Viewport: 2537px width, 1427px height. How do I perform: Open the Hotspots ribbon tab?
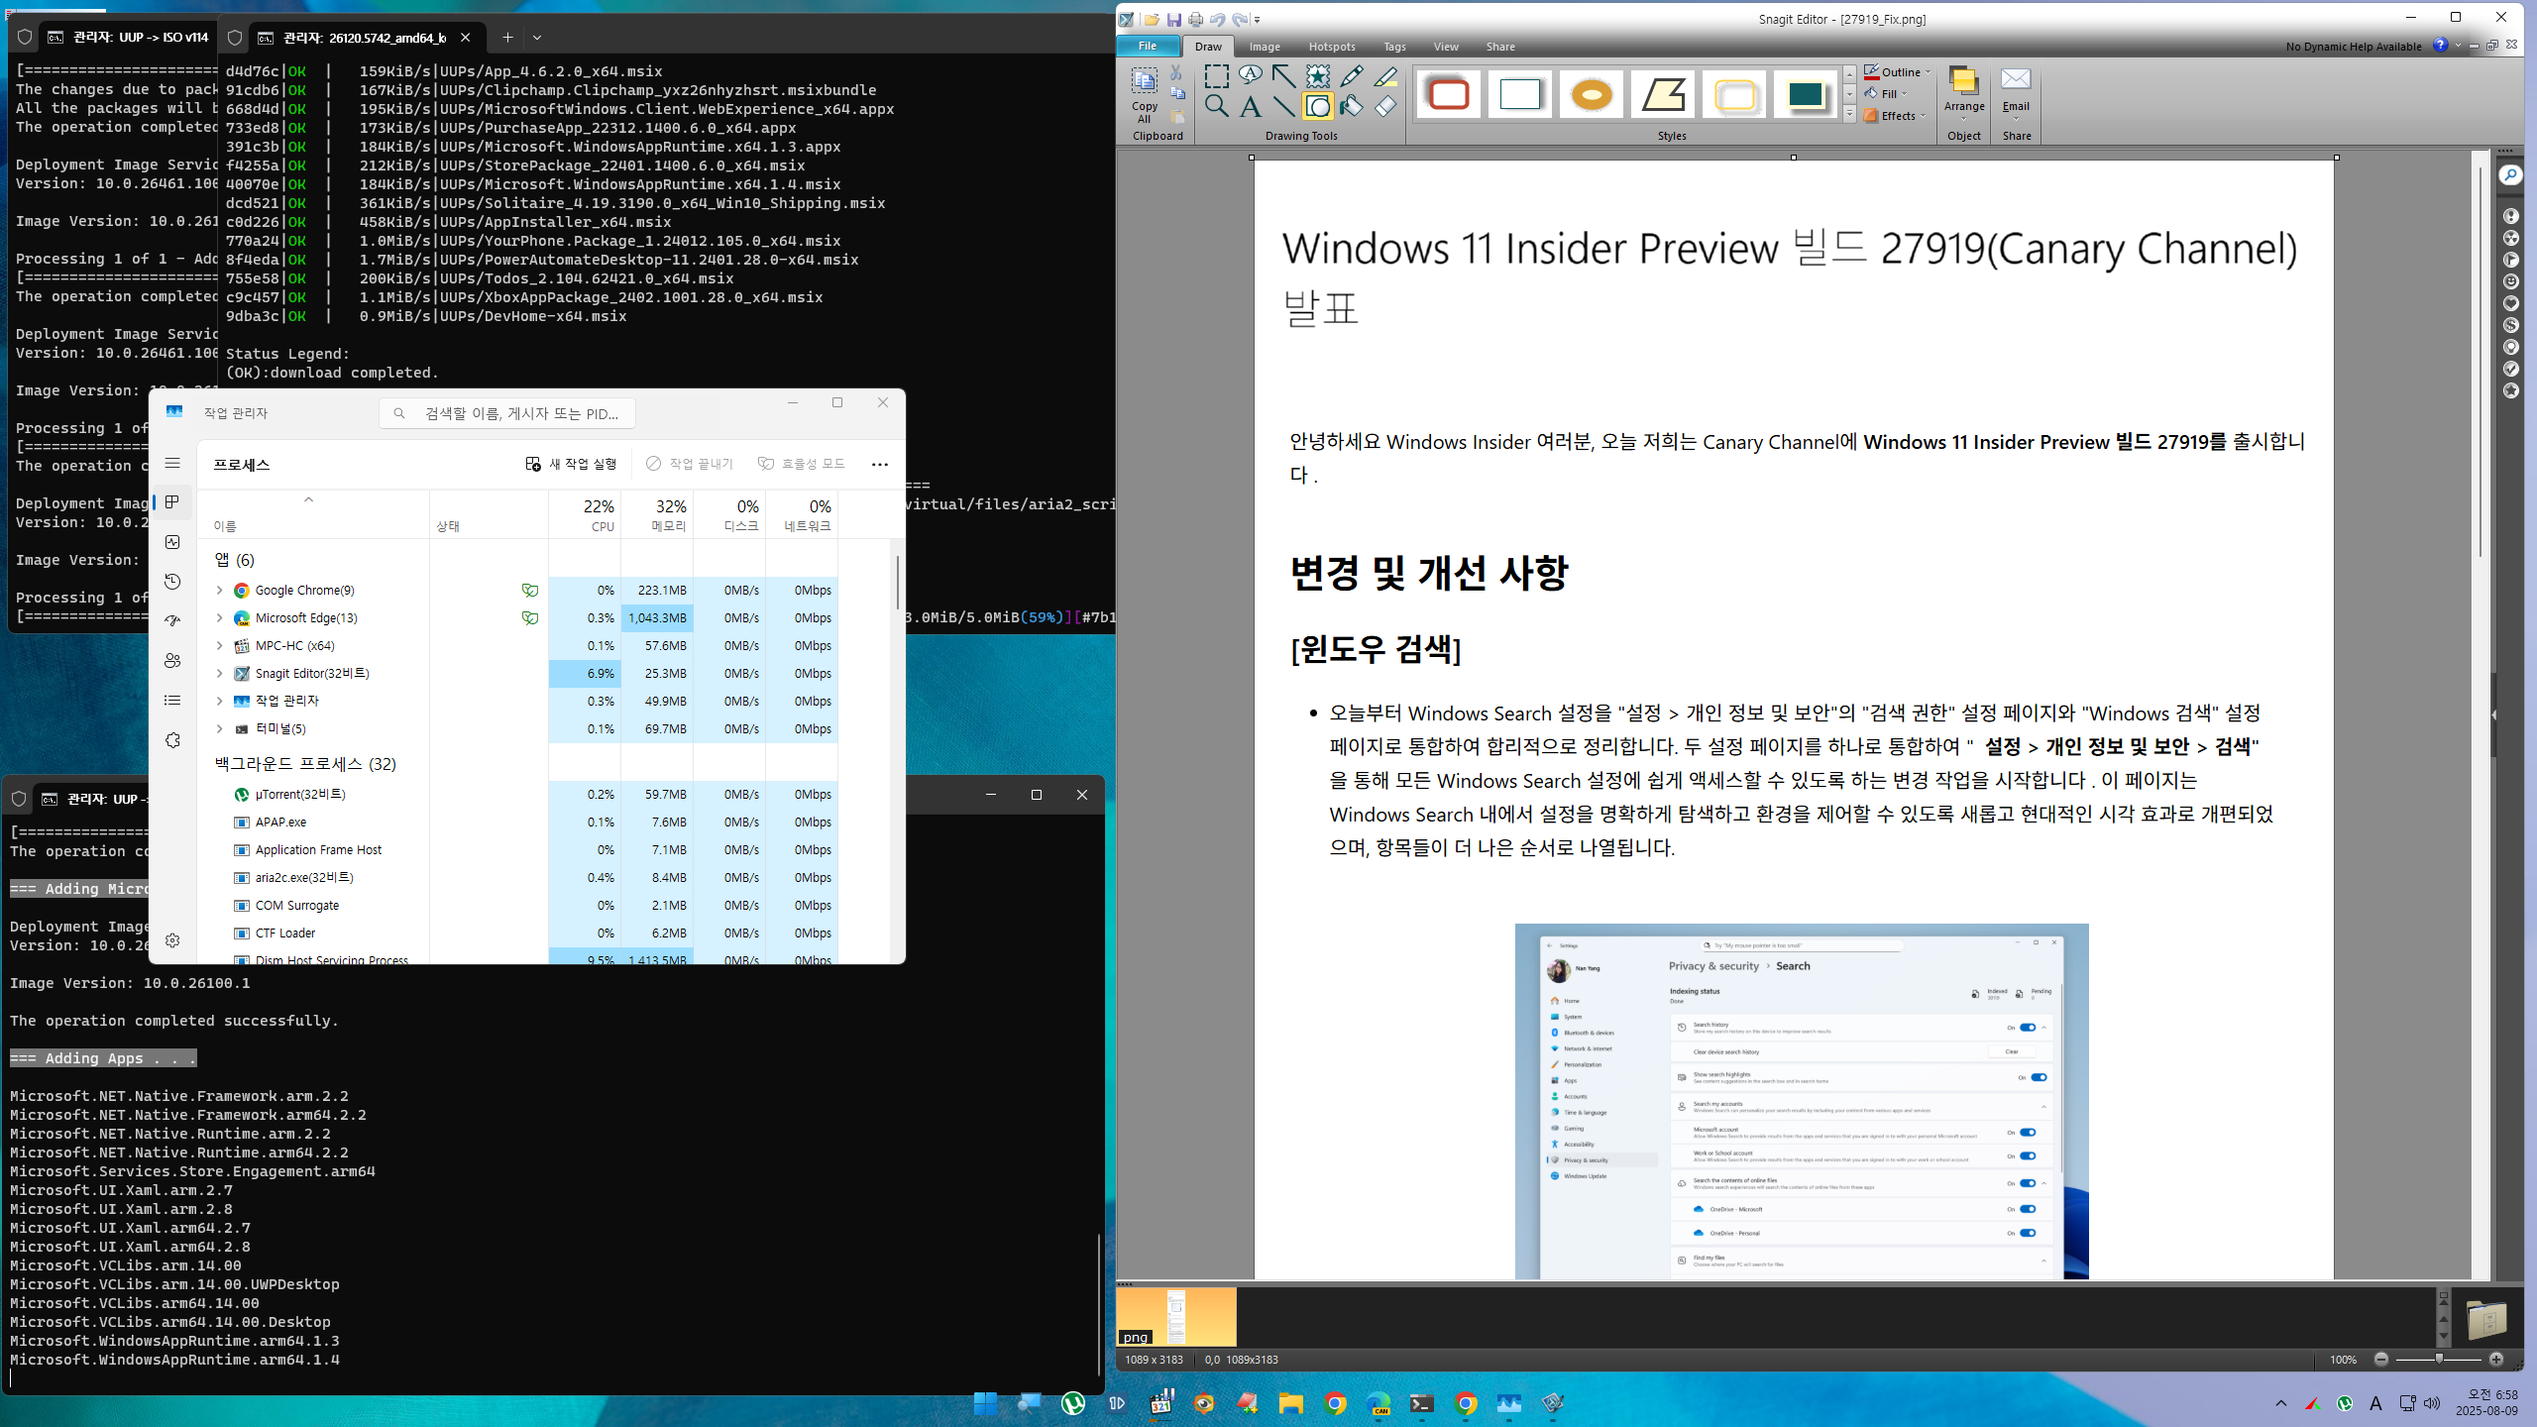[1331, 47]
